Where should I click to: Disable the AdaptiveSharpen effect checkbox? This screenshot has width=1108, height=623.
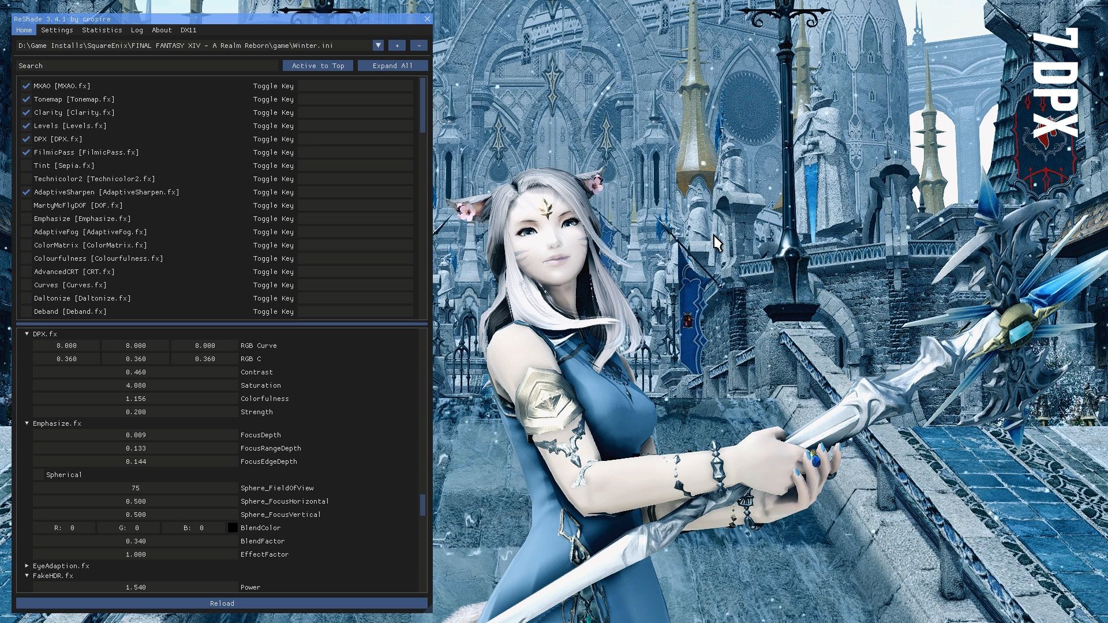pyautogui.click(x=26, y=192)
